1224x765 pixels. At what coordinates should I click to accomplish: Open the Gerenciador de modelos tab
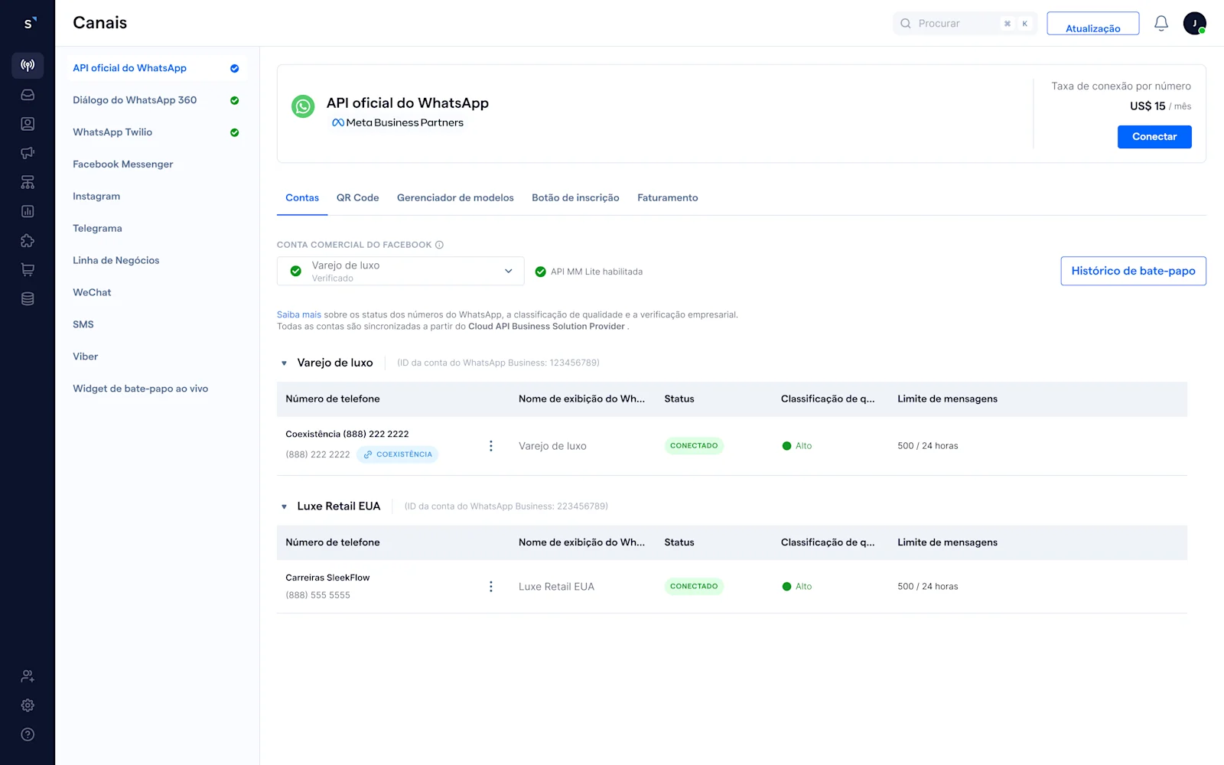coord(455,198)
